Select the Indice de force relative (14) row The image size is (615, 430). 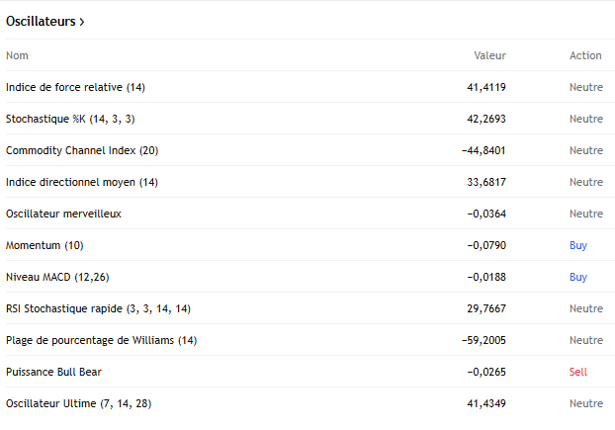tap(75, 87)
